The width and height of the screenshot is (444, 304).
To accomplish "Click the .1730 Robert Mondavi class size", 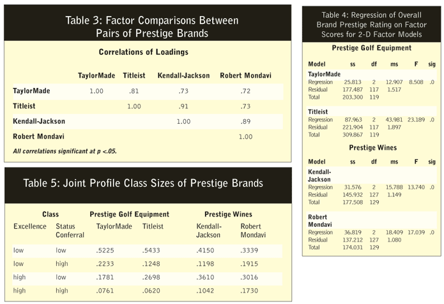I will pyautogui.click(x=249, y=289).
